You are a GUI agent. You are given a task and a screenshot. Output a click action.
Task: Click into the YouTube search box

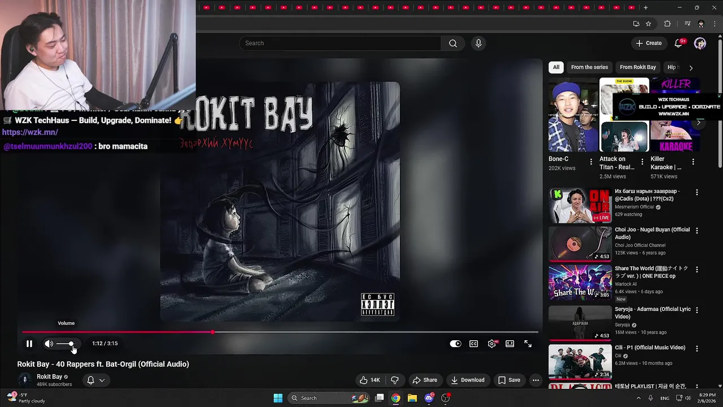340,44
